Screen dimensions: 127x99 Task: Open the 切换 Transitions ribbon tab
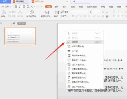click(x=73, y=7)
